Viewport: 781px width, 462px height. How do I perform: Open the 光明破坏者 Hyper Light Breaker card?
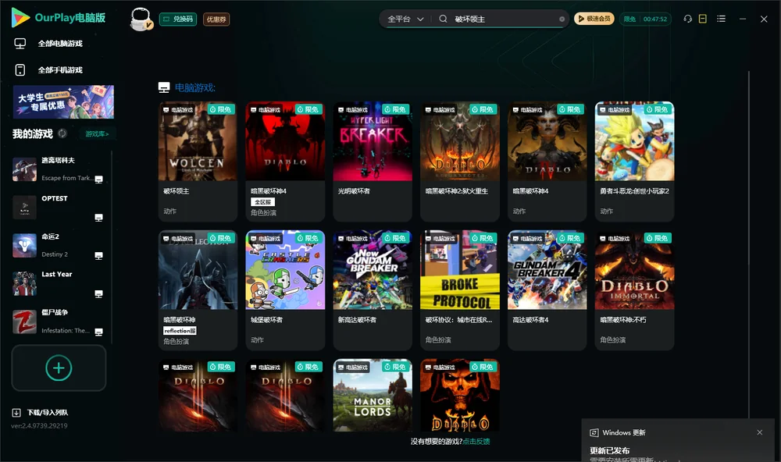[x=373, y=162]
